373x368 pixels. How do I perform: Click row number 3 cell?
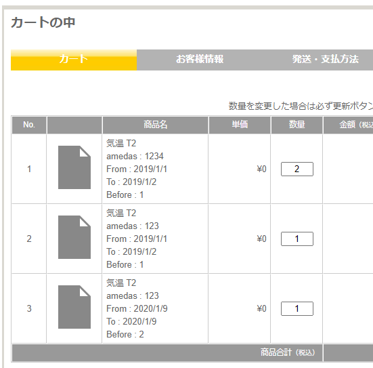(x=29, y=308)
